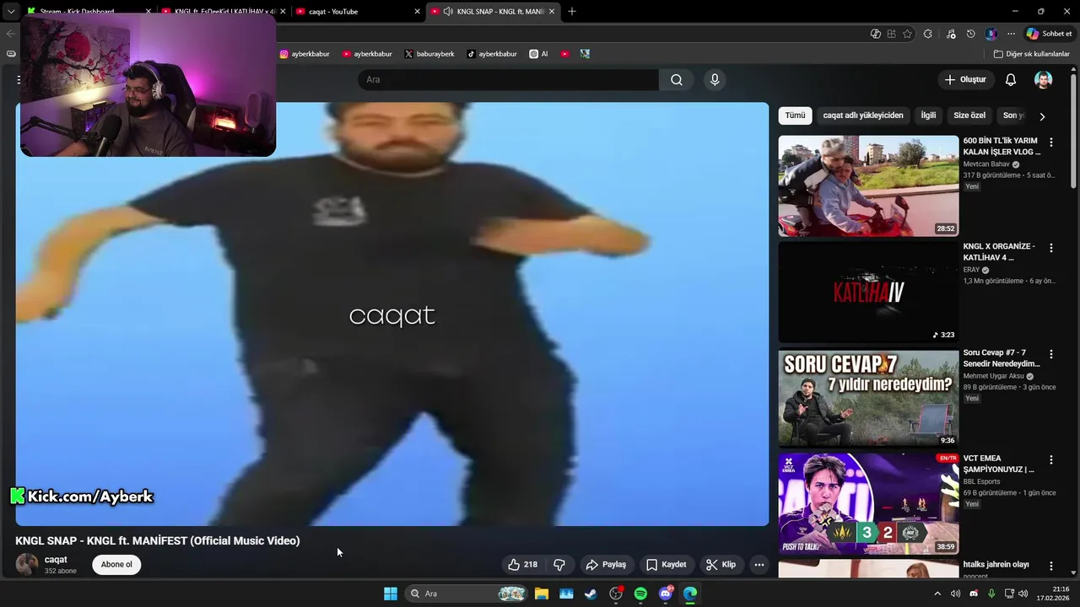Viewport: 1080px width, 607px height.
Task: Open Diğer sık kullanılanlar bookmarks folder
Action: coord(1032,54)
